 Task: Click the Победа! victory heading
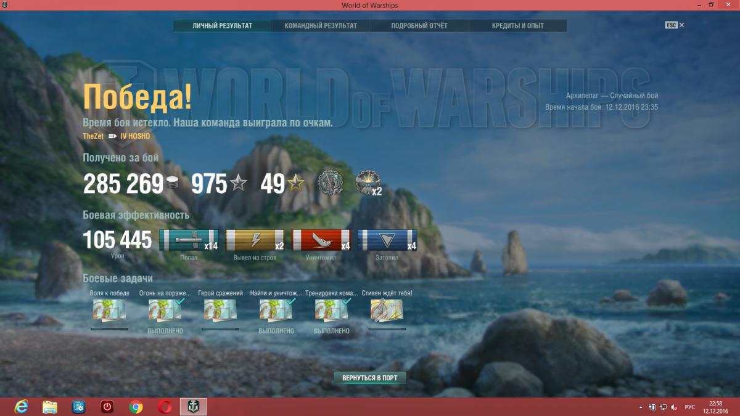138,97
